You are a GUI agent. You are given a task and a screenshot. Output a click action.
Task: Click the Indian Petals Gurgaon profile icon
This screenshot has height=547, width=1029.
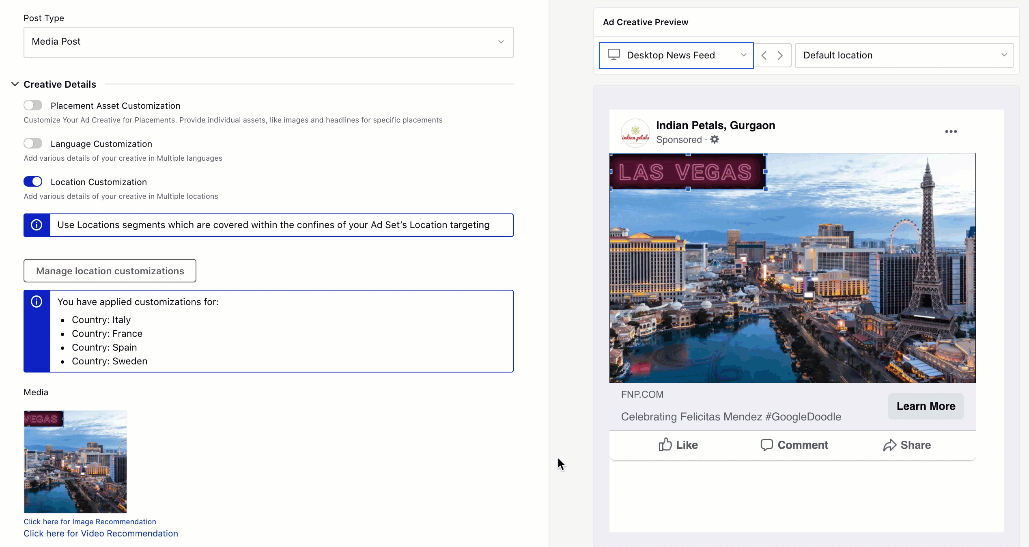(x=634, y=131)
